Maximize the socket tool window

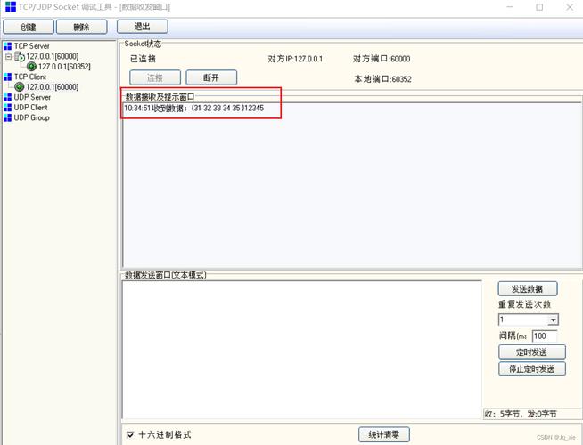(x=539, y=7)
